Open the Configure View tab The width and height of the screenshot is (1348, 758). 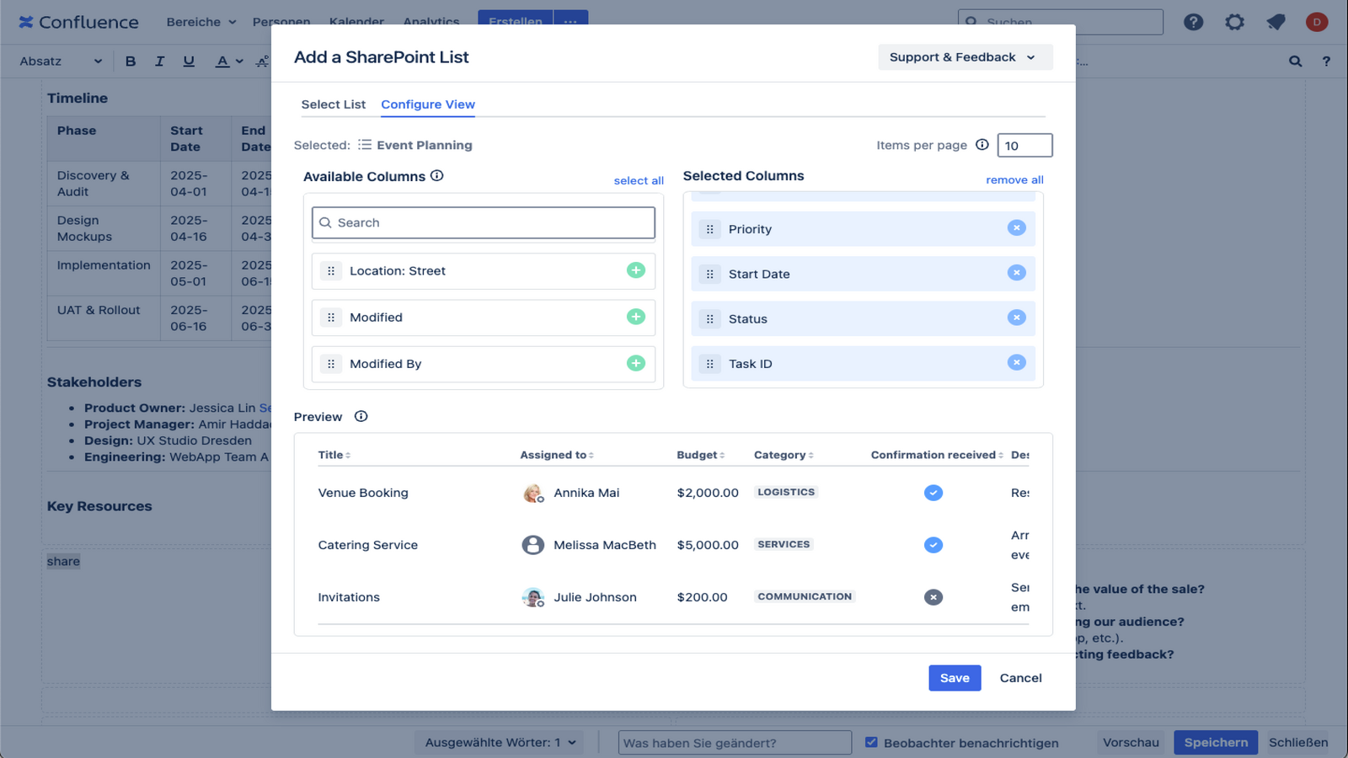(x=428, y=104)
